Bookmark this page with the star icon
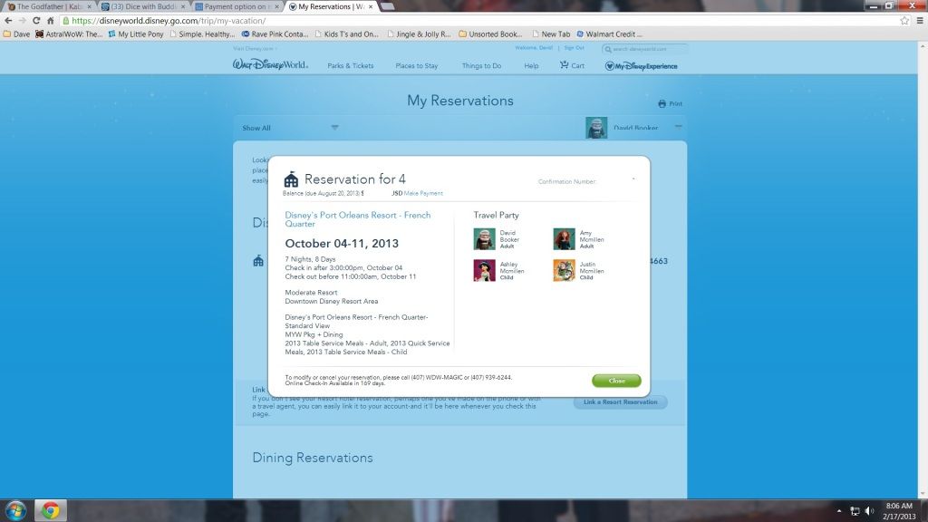Viewport: 928px width, 522px height. pyautogui.click(x=904, y=21)
